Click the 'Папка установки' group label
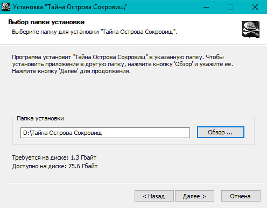The height and width of the screenshot is (208, 267). [x=40, y=118]
